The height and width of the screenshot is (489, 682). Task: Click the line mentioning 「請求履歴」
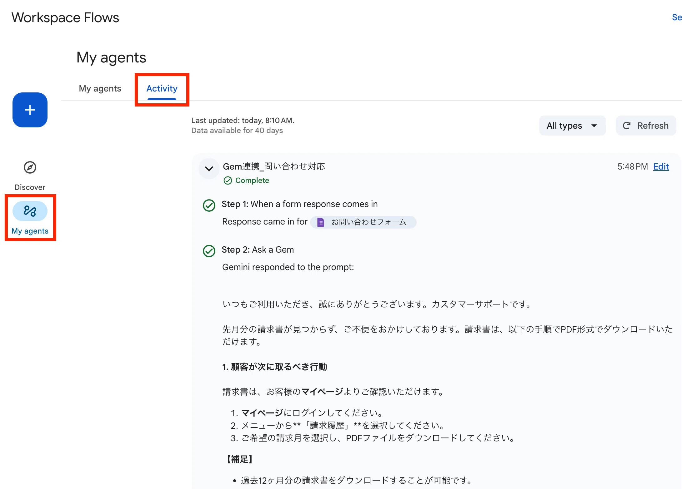343,426
